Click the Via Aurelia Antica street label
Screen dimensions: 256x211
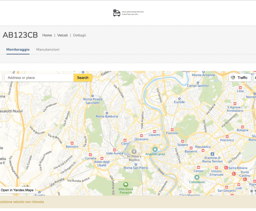tap(78, 180)
